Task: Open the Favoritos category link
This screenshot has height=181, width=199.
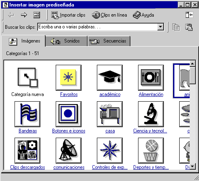Action: coord(69,94)
